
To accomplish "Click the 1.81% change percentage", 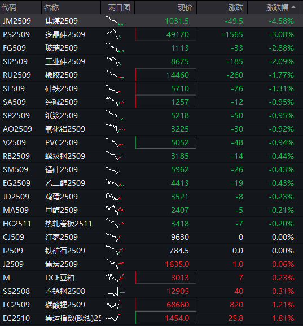I will click(283, 318).
